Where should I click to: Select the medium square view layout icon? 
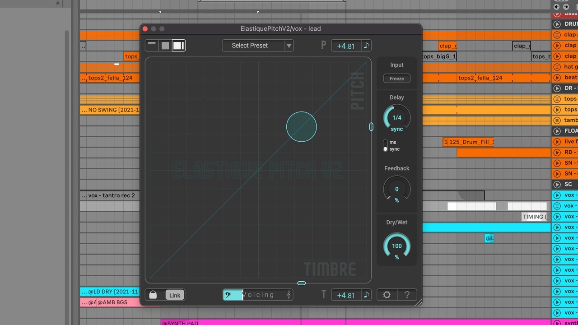tap(165, 45)
